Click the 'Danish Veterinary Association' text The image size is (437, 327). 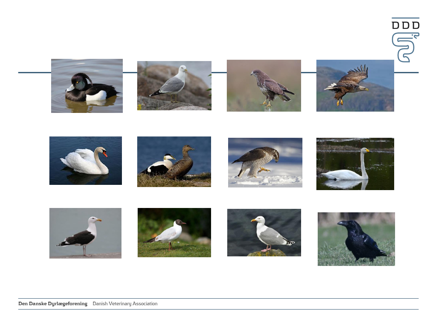[125, 303]
